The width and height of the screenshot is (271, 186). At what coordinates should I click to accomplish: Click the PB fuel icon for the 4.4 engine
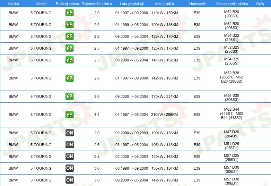coord(70,115)
